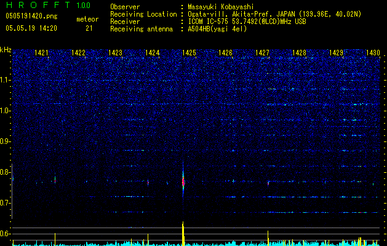Click the 1.0 kHz frequency label
The image size is (387, 246).
(5, 111)
